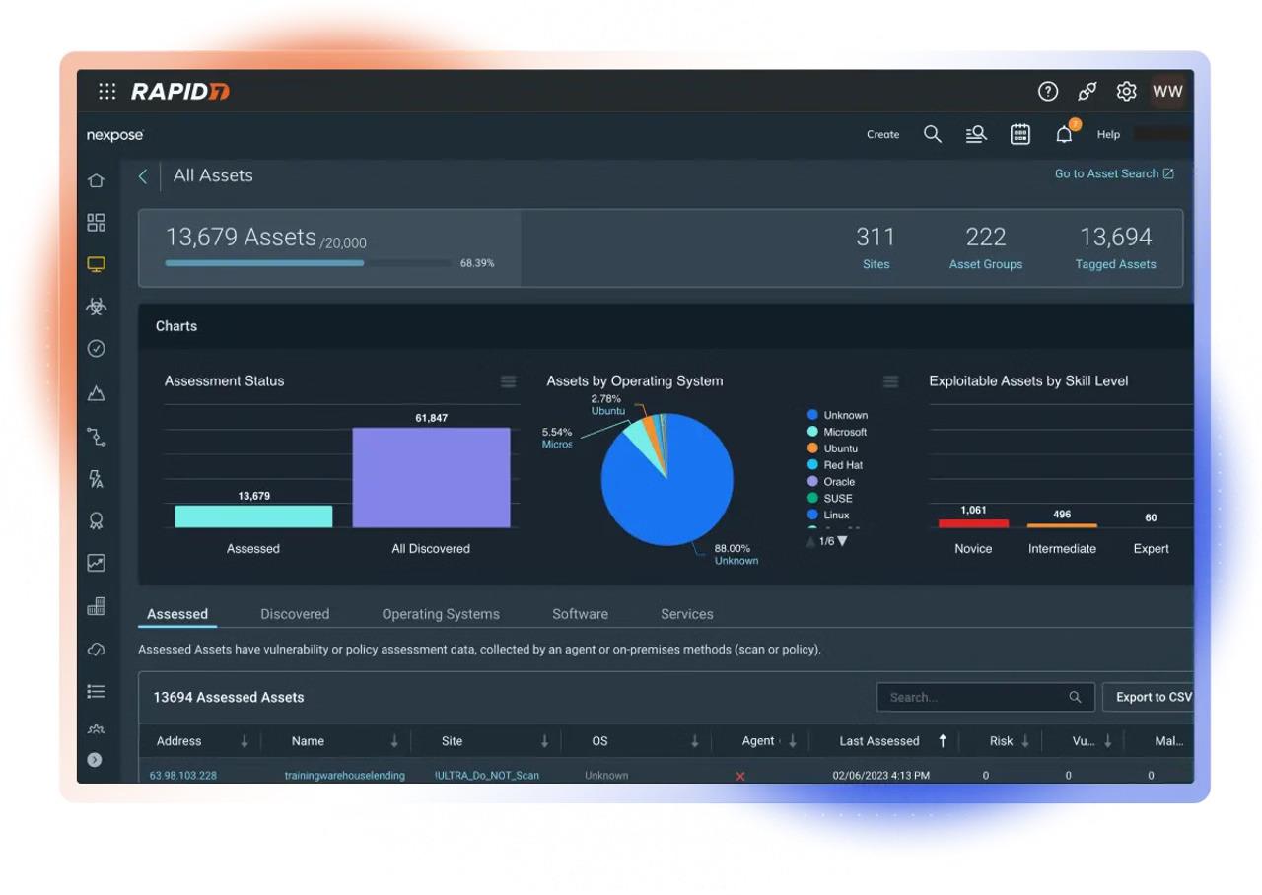Click the notifications bell icon
Screen dimensions: 1262x895
[1064, 135]
